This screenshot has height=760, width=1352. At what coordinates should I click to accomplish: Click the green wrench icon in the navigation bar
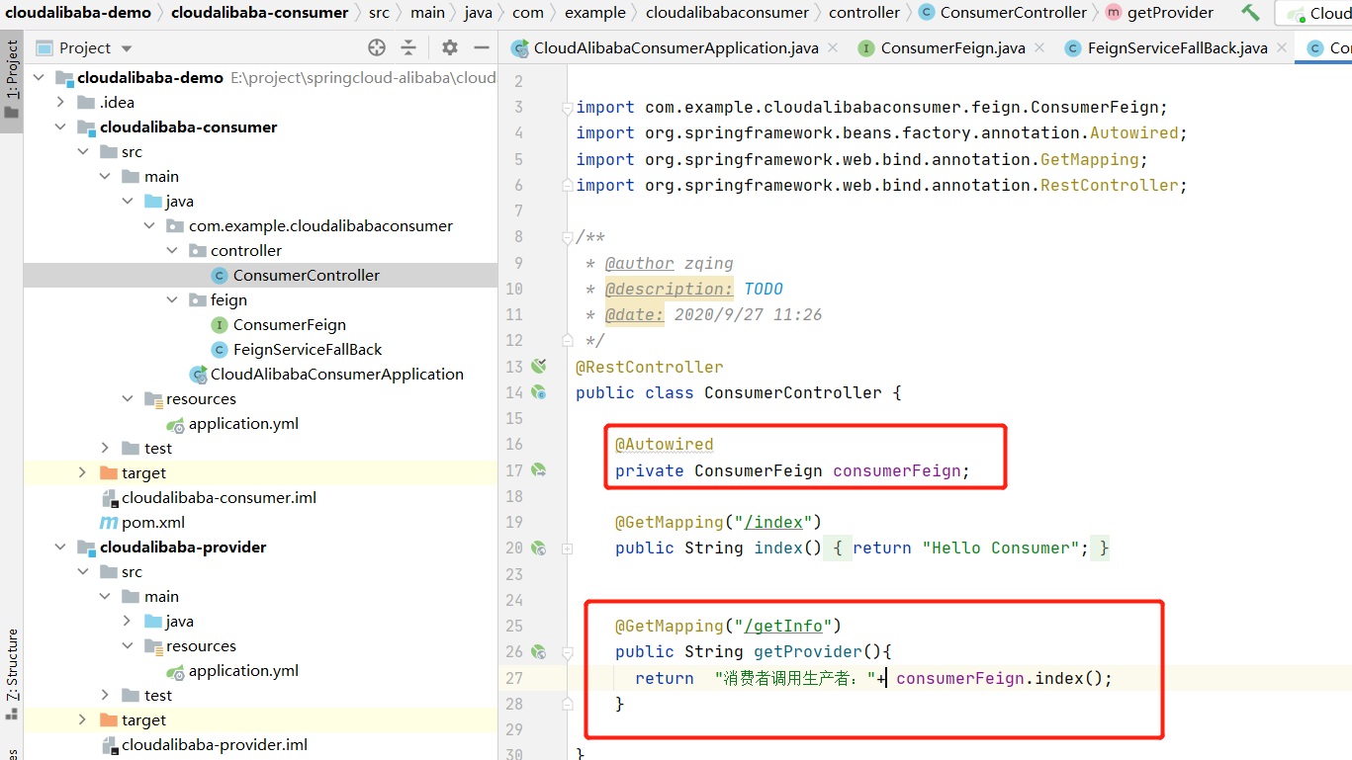tap(1250, 13)
